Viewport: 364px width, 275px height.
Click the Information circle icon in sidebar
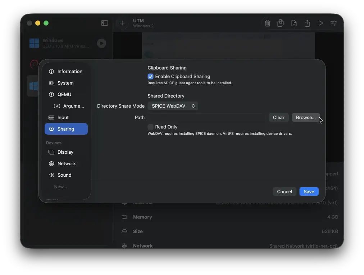[51, 71]
